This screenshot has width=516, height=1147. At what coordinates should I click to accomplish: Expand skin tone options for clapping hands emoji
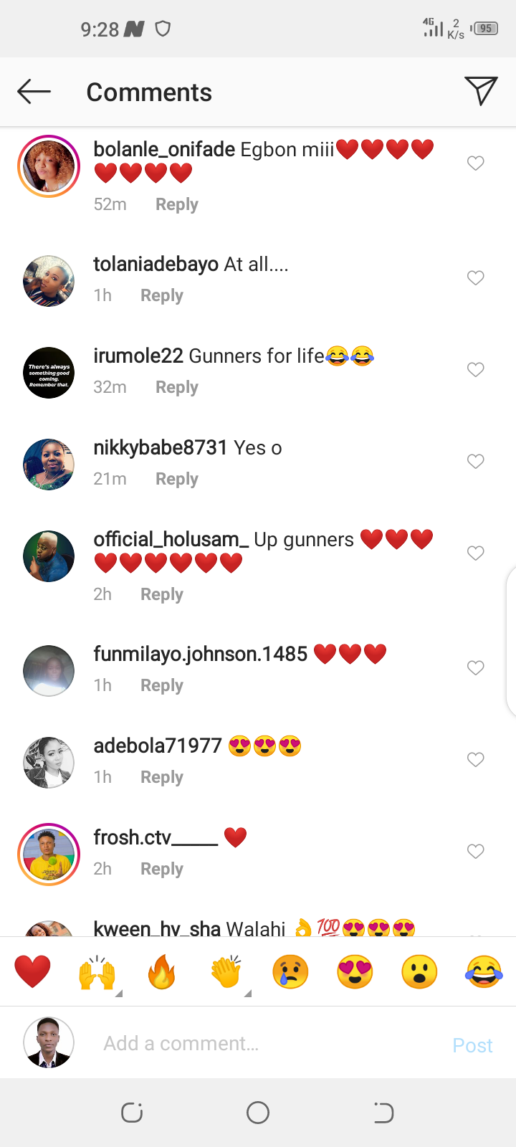[248, 994]
